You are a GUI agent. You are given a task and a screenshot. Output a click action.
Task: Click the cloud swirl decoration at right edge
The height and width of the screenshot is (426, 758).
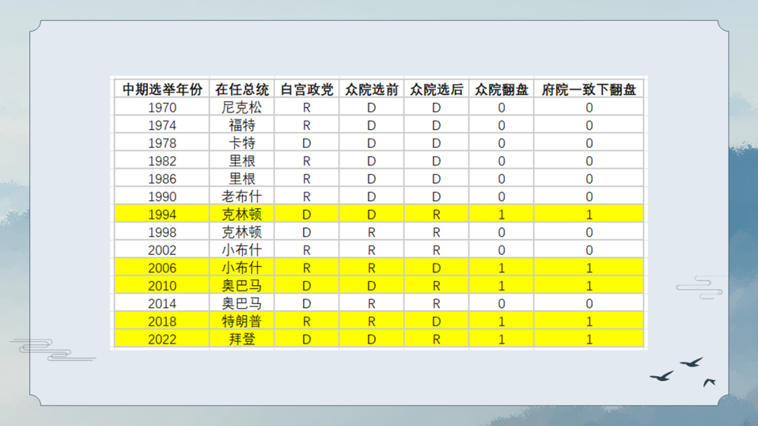700,287
